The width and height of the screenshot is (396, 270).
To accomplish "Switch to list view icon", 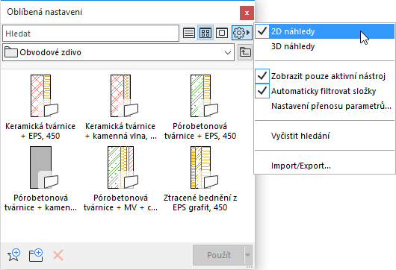I will point(189,33).
